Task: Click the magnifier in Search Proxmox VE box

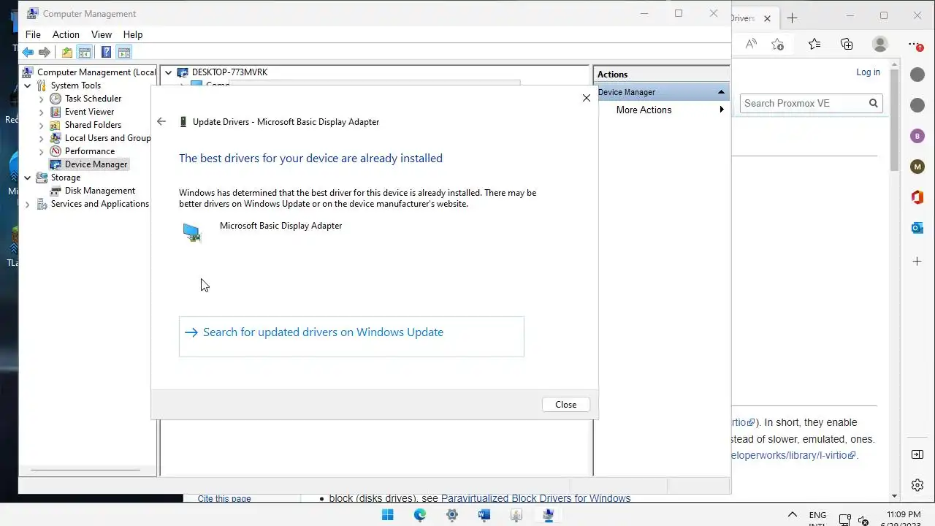Action: click(x=873, y=103)
